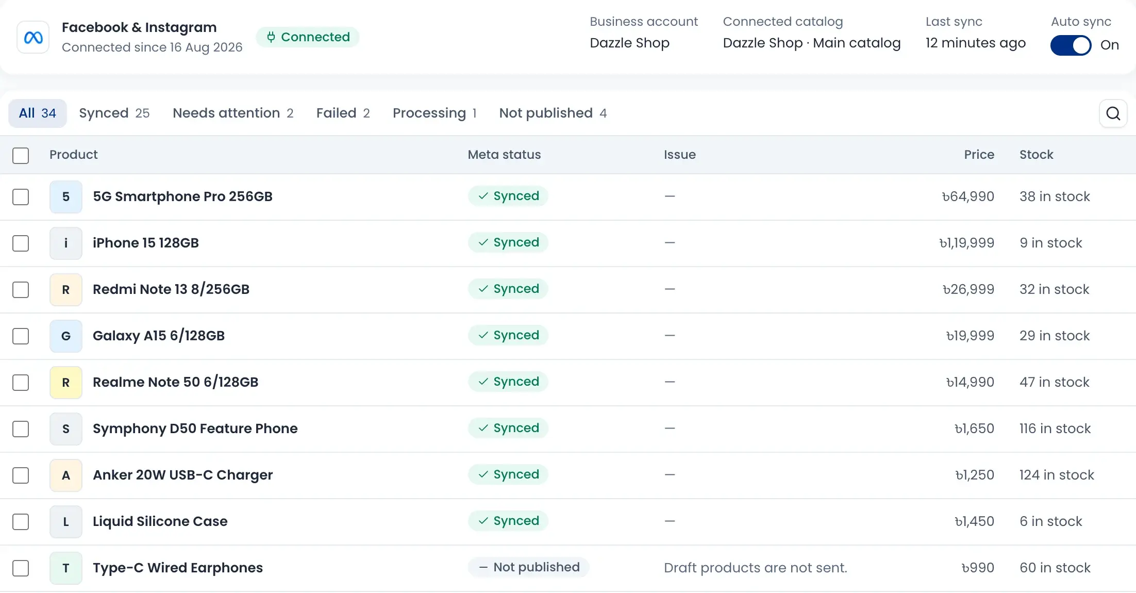Click the Liquid Silicone Case product thumbnail
Image resolution: width=1136 pixels, height=593 pixels.
[x=66, y=521]
